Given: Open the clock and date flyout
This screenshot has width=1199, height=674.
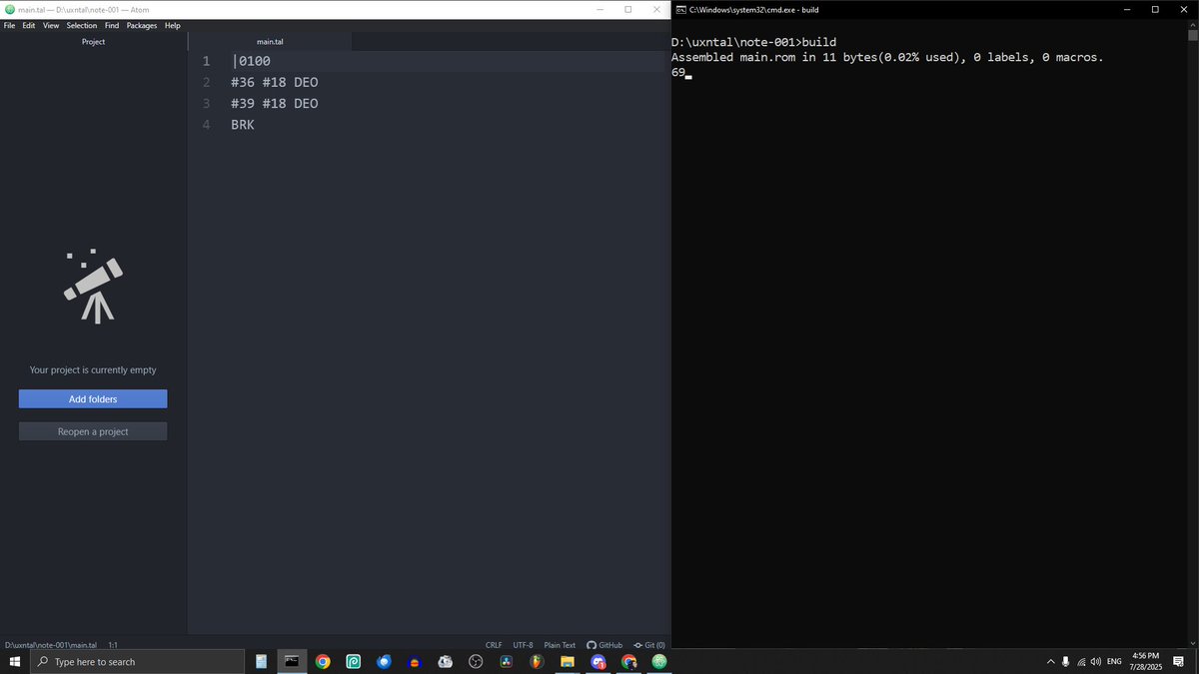Looking at the screenshot, I should [1145, 661].
